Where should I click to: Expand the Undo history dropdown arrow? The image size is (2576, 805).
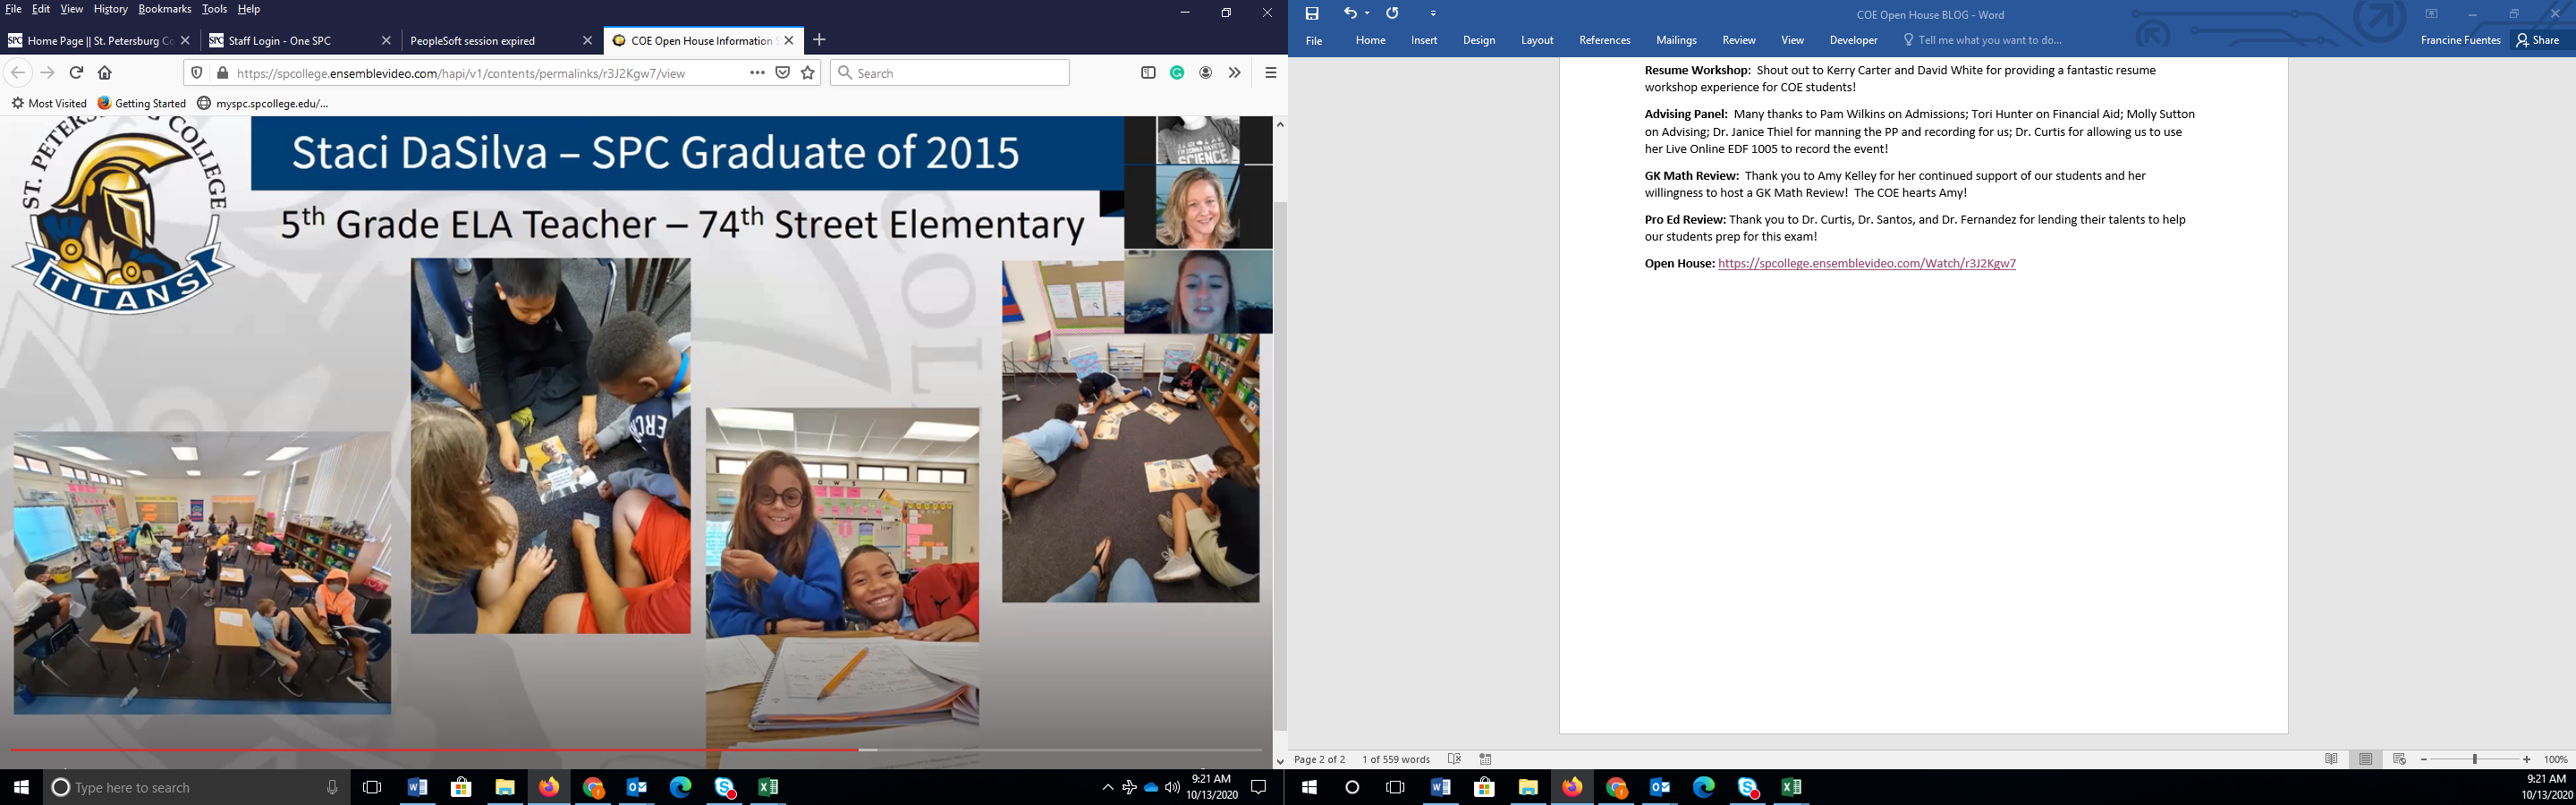[1367, 14]
